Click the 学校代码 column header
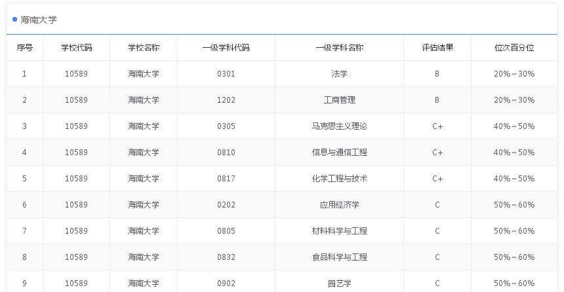 point(76,47)
